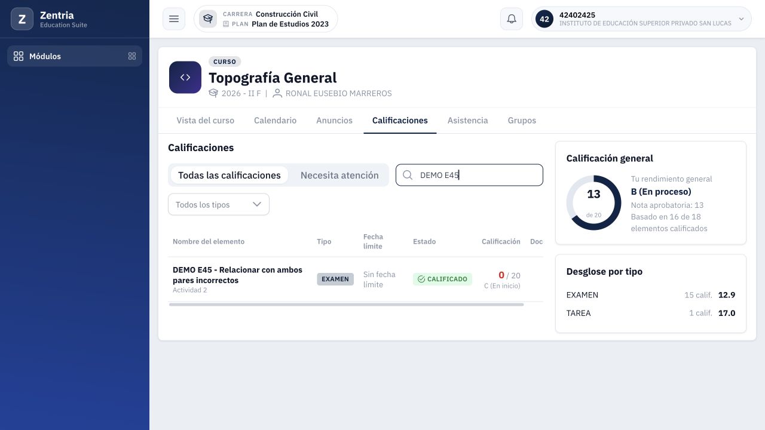The image size is (765, 430).
Task: Select Todas las calificaciones filter
Action: 229,175
